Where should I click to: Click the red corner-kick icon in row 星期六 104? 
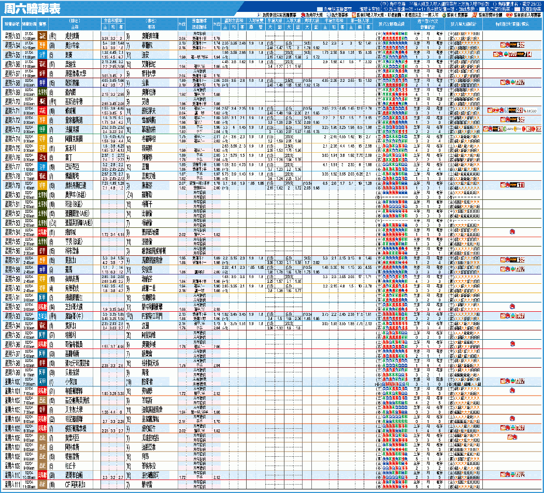coord(512,418)
